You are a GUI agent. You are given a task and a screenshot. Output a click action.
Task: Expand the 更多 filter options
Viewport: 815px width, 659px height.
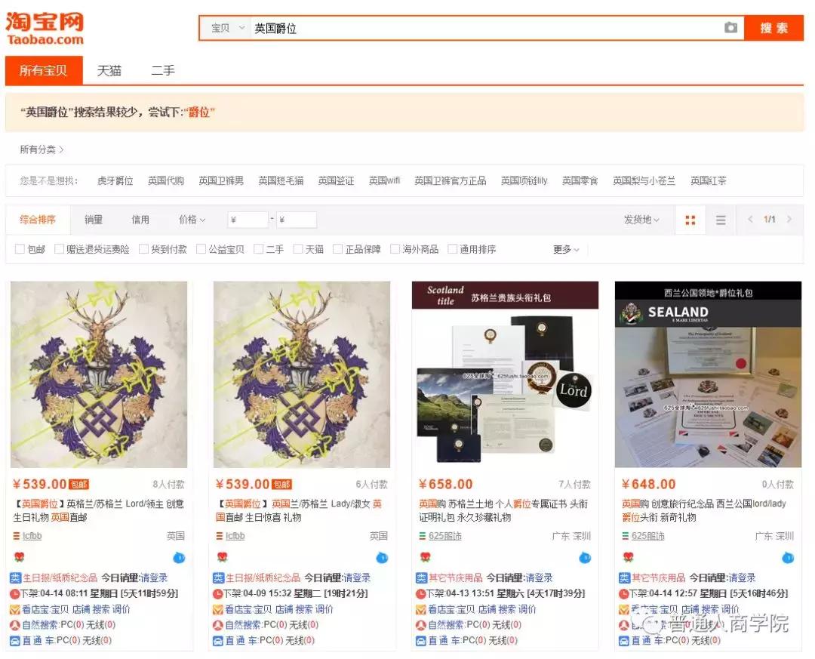click(566, 249)
